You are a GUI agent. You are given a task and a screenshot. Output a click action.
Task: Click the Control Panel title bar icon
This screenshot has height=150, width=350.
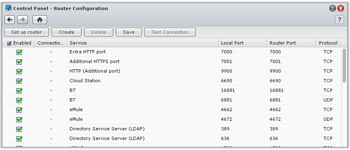8,8
